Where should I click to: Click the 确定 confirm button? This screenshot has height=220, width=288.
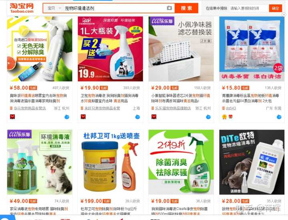pos(275,8)
